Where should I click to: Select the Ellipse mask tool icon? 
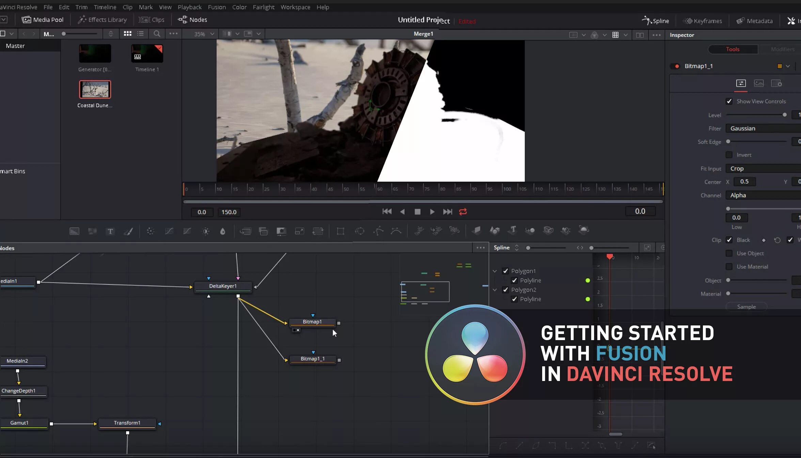pos(359,231)
